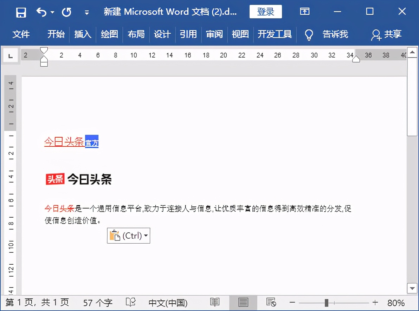Minimize the Word window
Screen dimensions: 419x311
tap(337, 12)
